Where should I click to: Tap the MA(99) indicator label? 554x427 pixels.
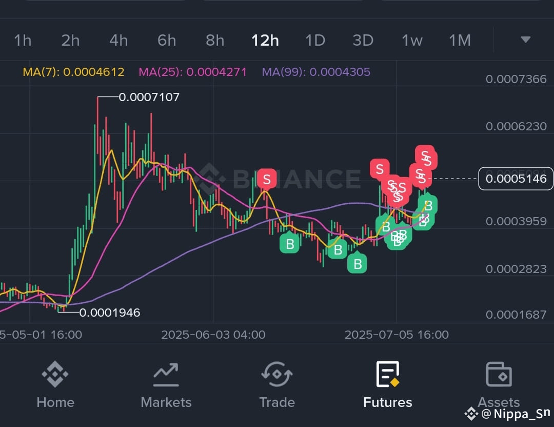pos(316,72)
